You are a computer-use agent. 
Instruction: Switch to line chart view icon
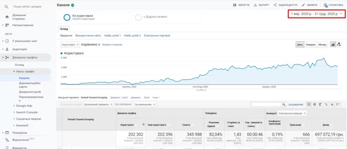tap(333, 44)
